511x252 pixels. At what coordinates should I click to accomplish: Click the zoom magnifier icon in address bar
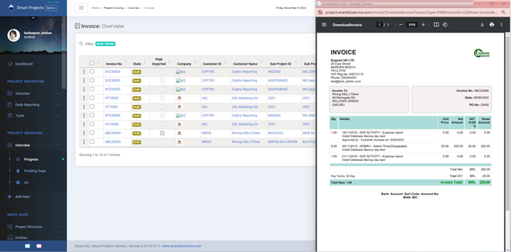click(503, 12)
